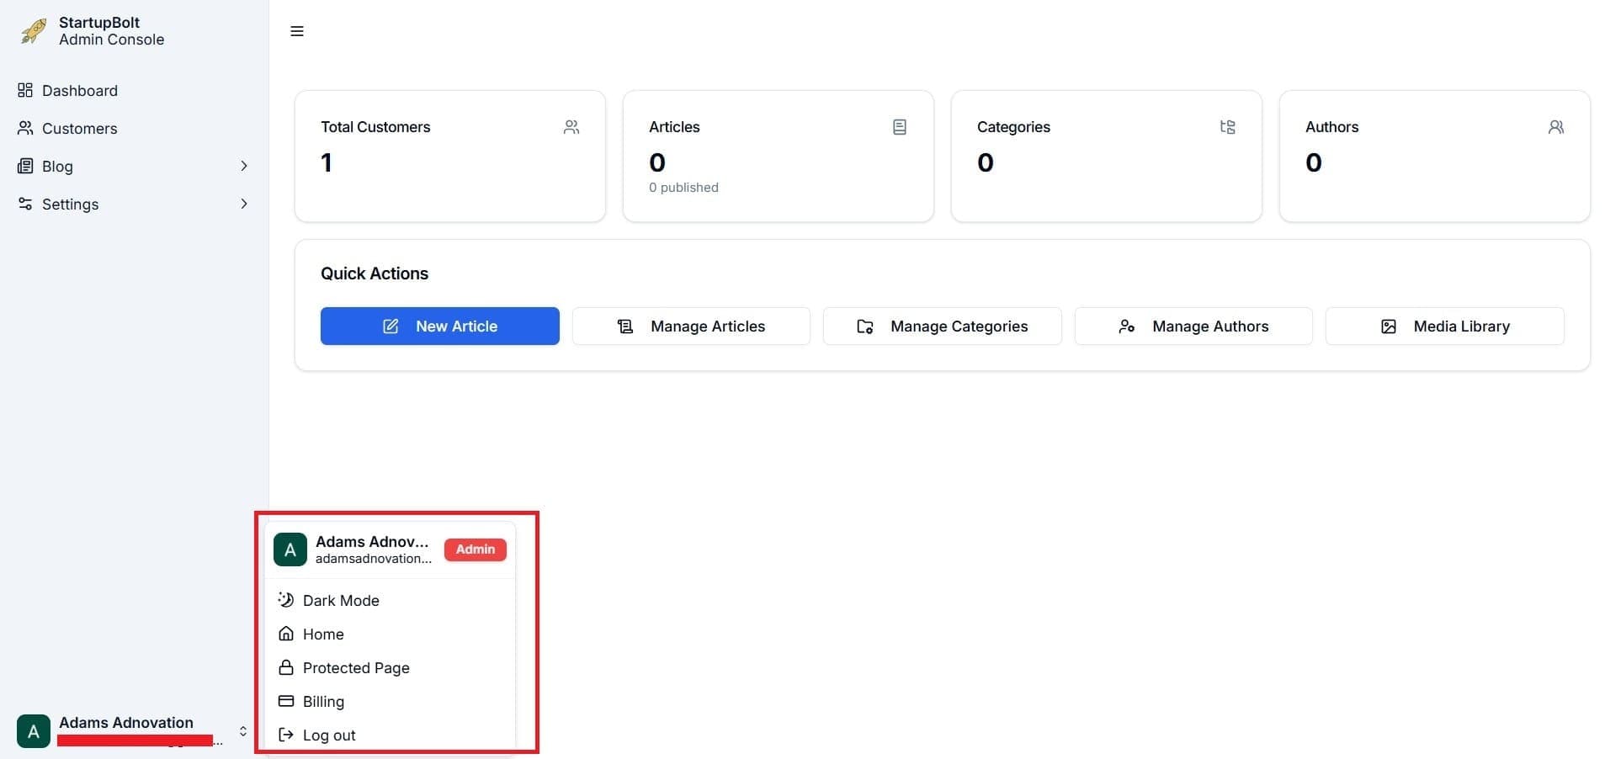Click the list icon in Manage Articles
The image size is (1605, 759).
point(625,326)
